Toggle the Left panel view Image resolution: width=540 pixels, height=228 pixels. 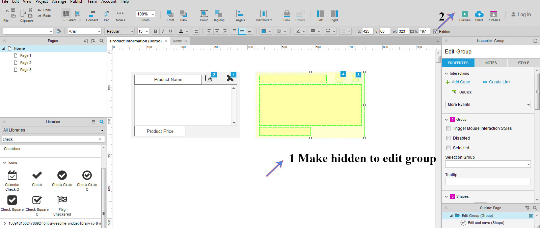321,16
